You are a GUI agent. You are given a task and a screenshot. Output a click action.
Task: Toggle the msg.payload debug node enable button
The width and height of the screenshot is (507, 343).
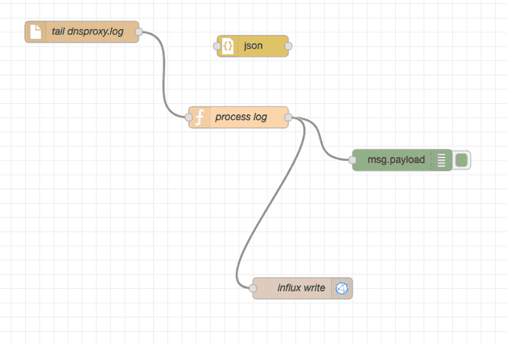pos(461,160)
